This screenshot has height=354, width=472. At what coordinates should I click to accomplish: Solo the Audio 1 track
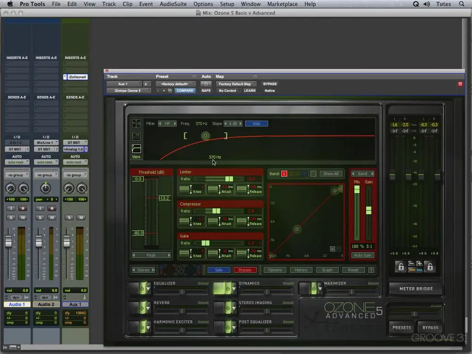click(11, 218)
